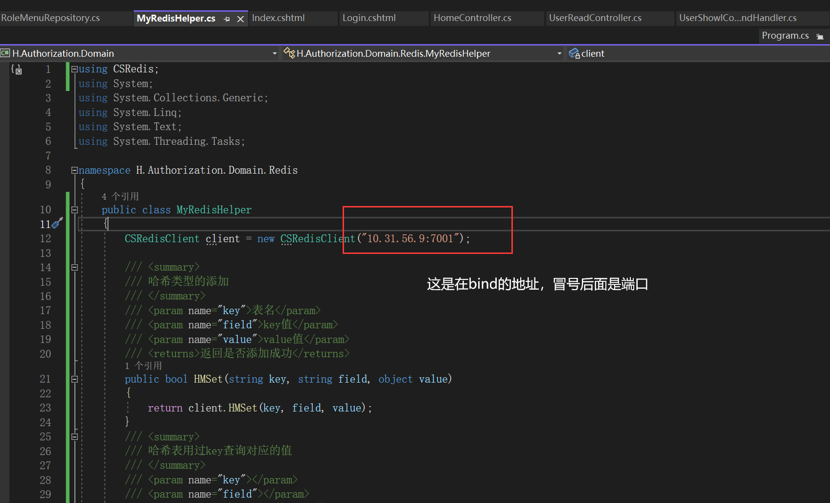Switch to the UserReadController.cs tab

pyautogui.click(x=595, y=18)
